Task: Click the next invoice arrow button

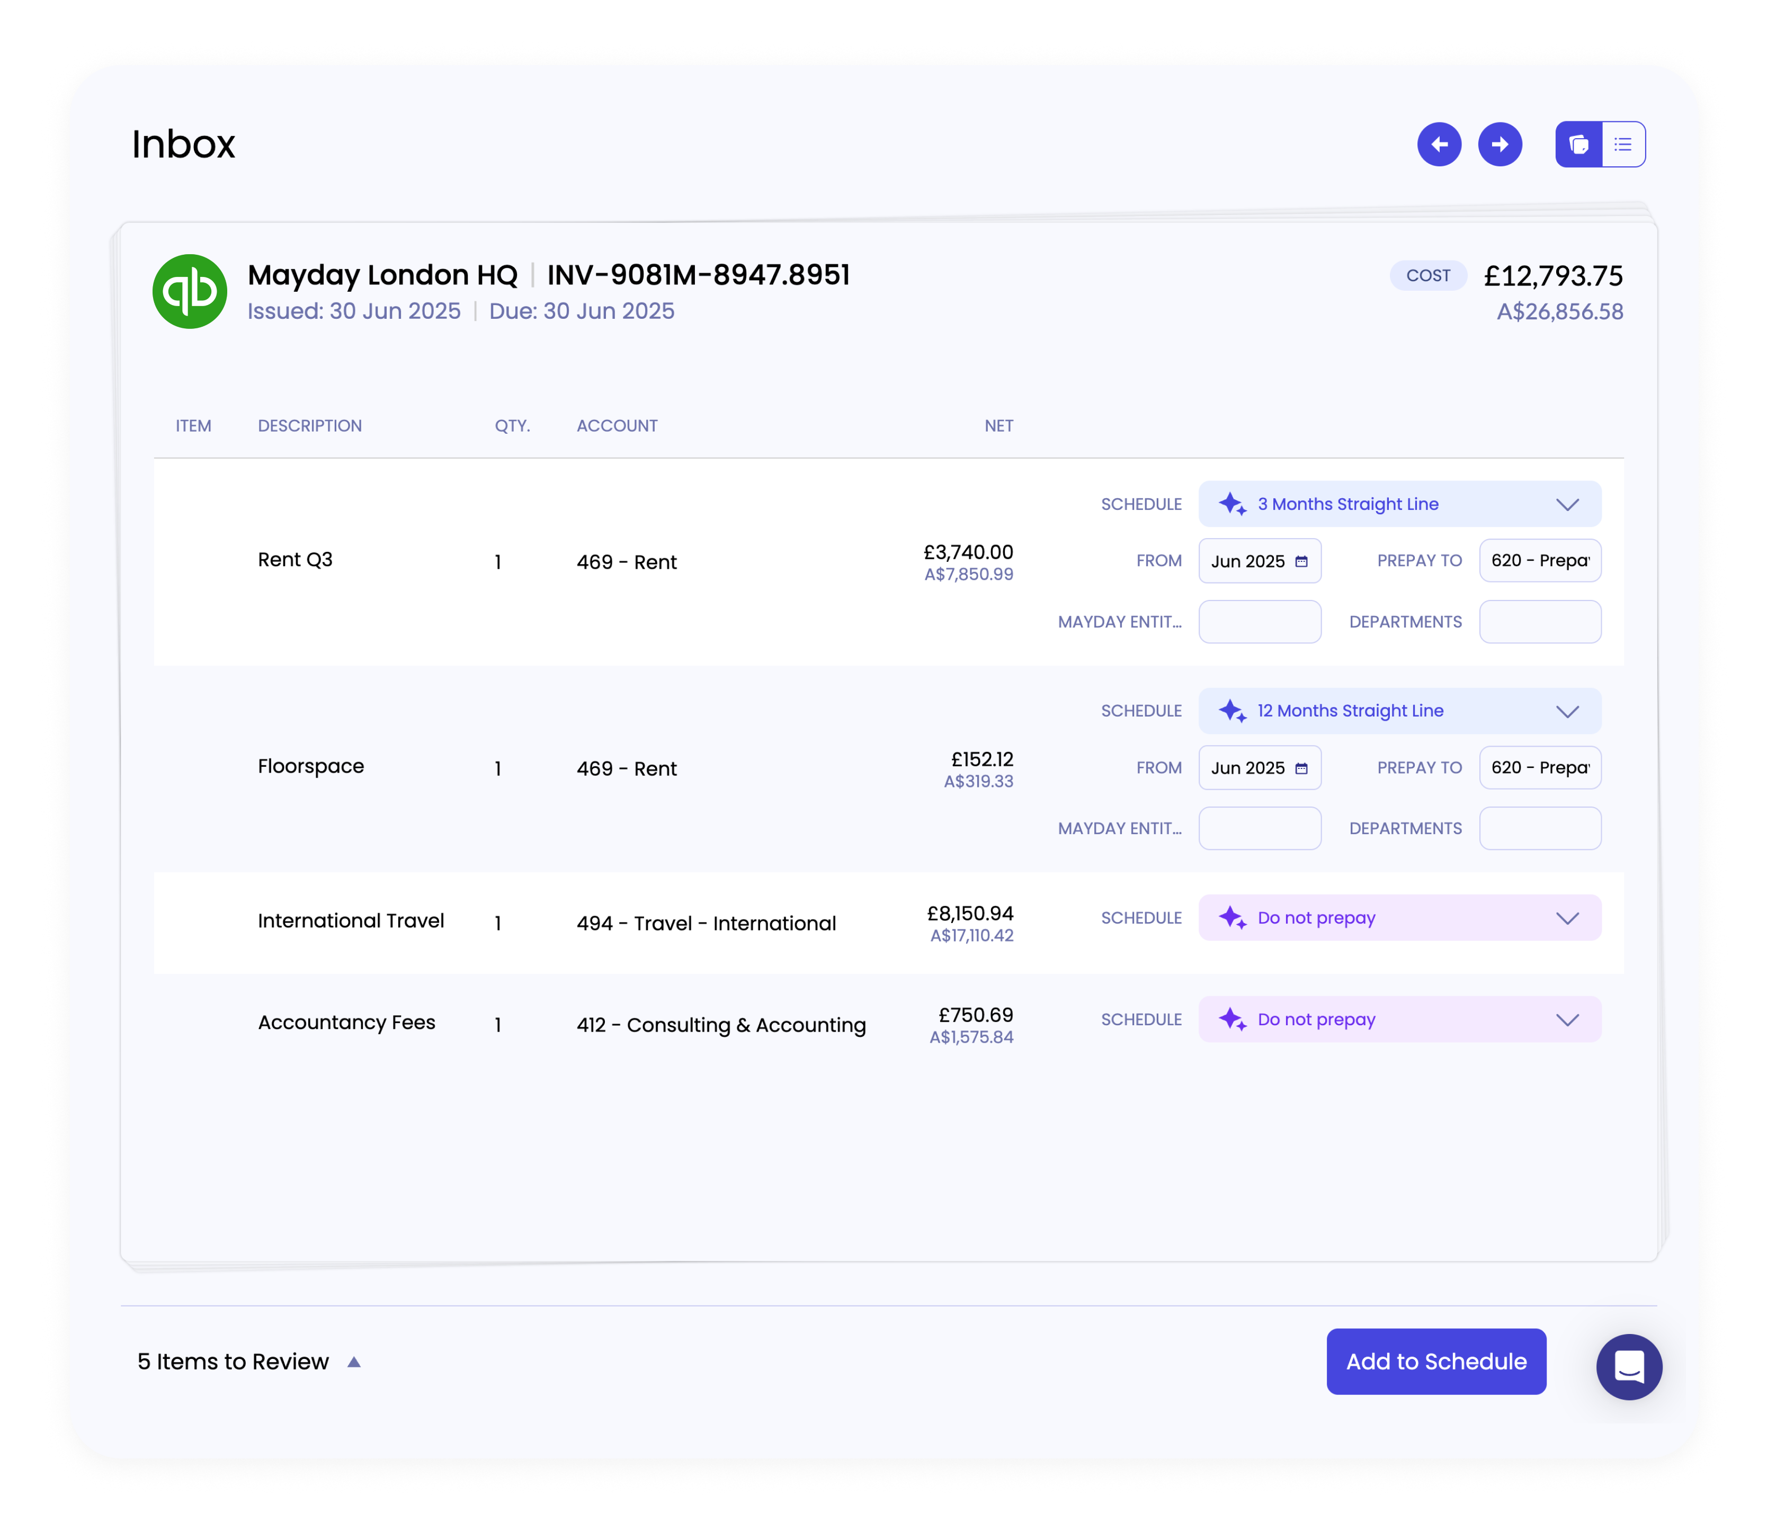Action: [x=1499, y=144]
